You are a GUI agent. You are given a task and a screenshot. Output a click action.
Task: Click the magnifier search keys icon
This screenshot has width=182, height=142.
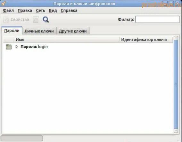pos(46,20)
